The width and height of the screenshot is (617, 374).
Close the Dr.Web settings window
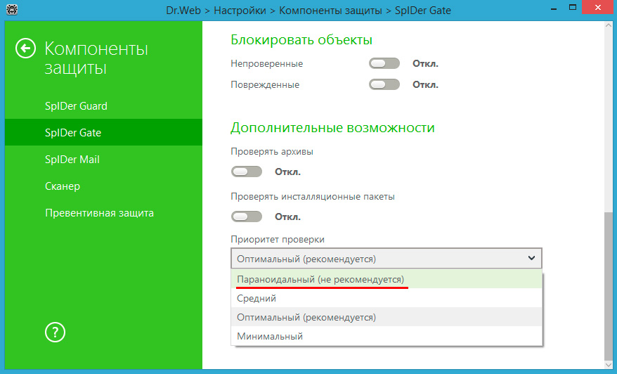pyautogui.click(x=598, y=8)
